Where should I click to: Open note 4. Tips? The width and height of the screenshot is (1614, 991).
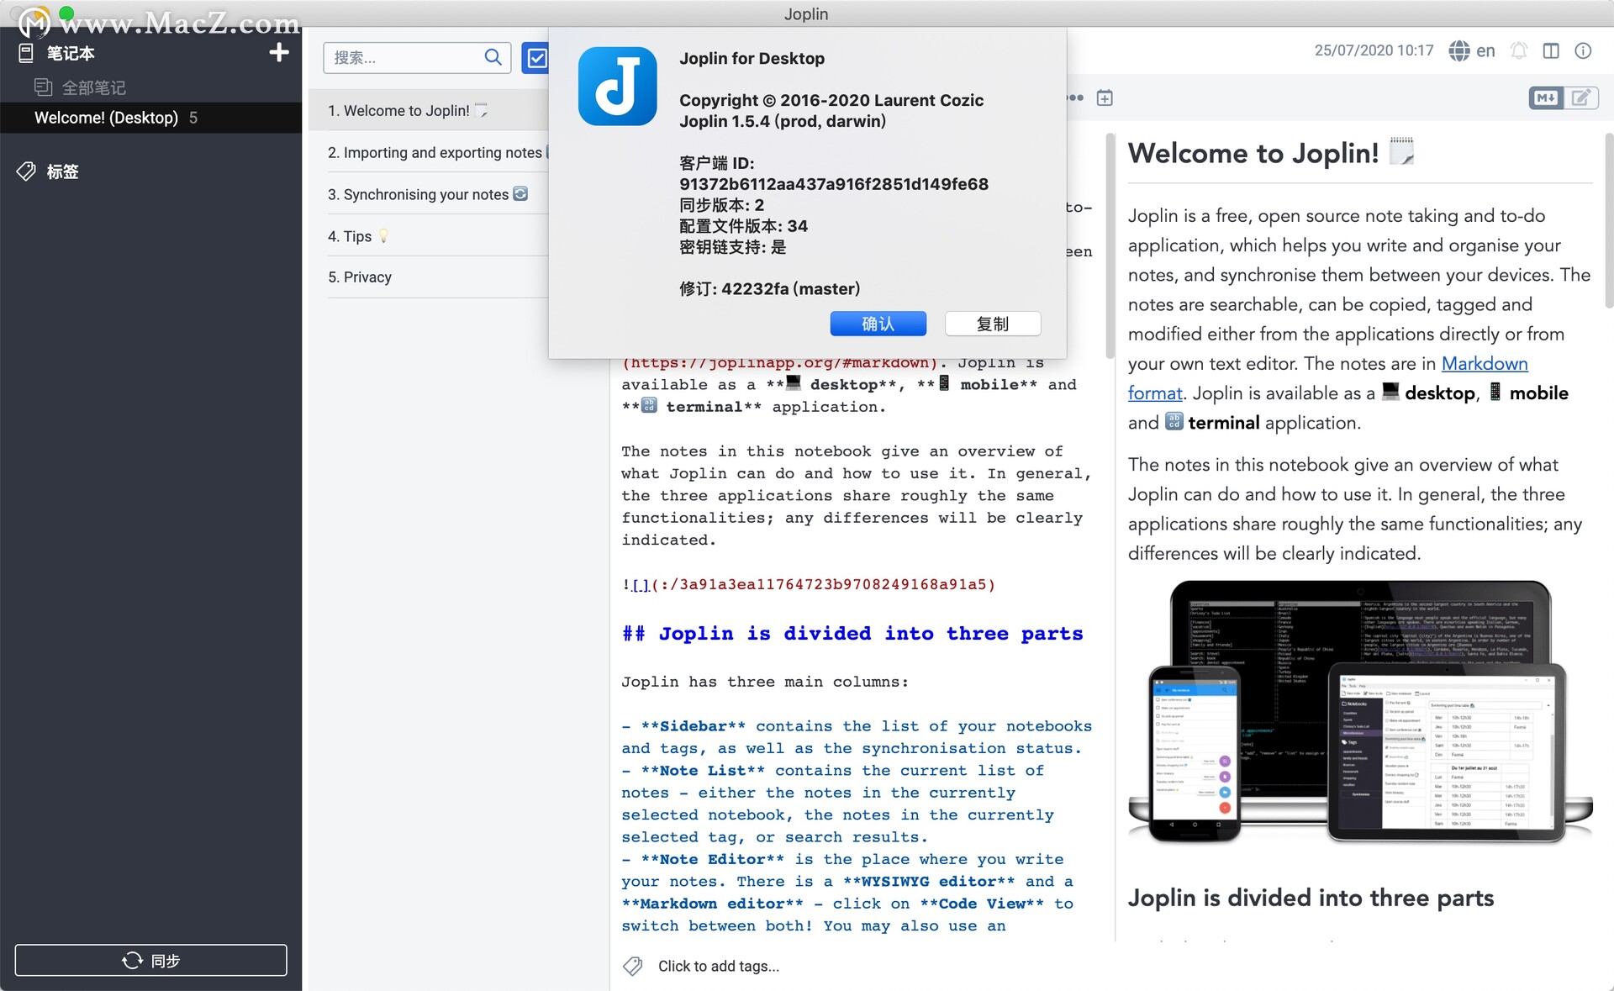tap(429, 236)
